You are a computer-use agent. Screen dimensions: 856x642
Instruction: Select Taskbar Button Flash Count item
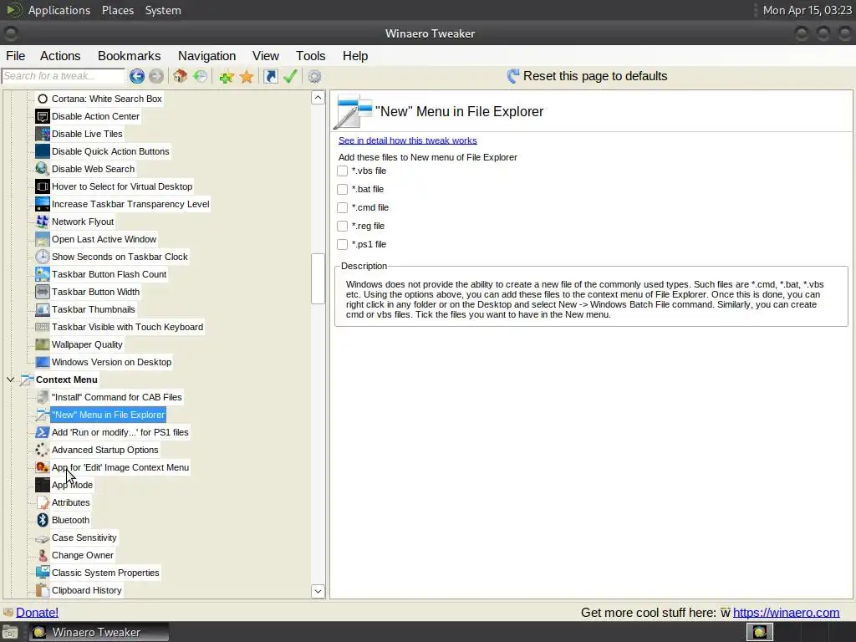pos(110,274)
